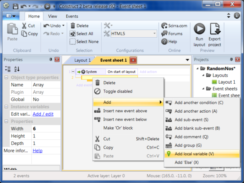Click the Export project icon
This screenshot has height=183, width=244.
pyautogui.click(x=215, y=29)
